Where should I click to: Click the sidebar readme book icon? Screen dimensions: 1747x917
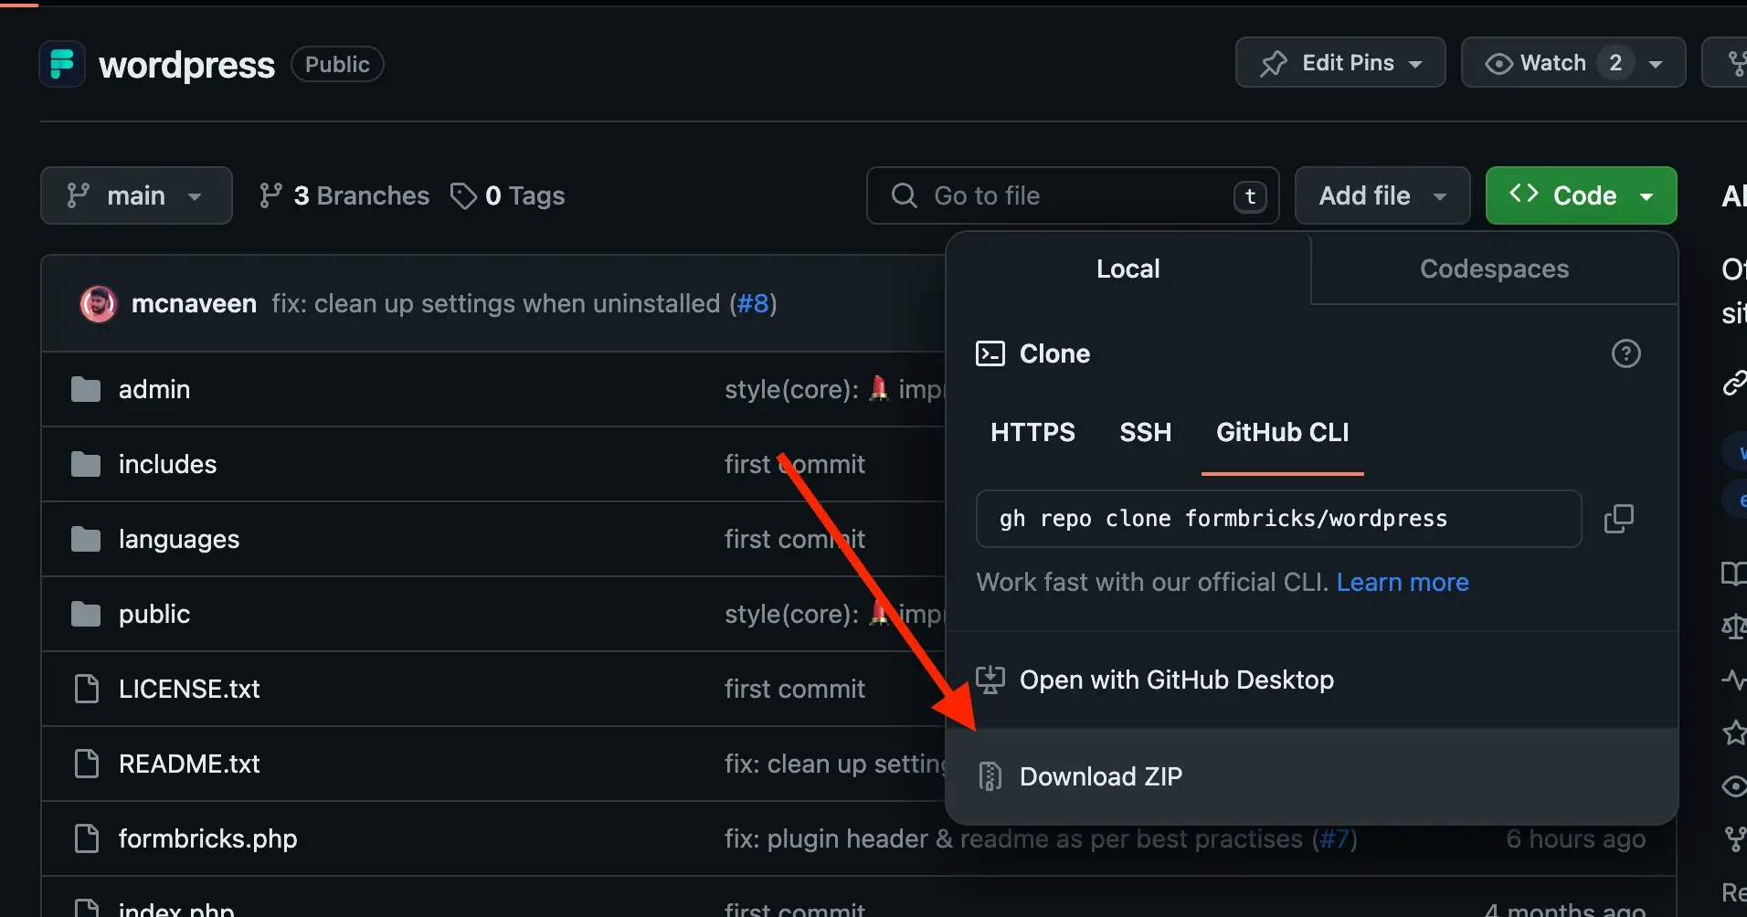point(1734,574)
